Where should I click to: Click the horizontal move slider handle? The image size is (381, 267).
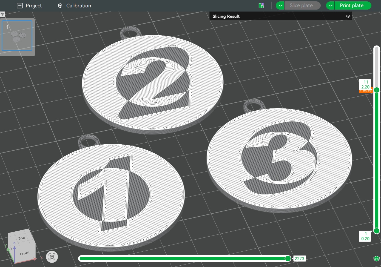288,259
